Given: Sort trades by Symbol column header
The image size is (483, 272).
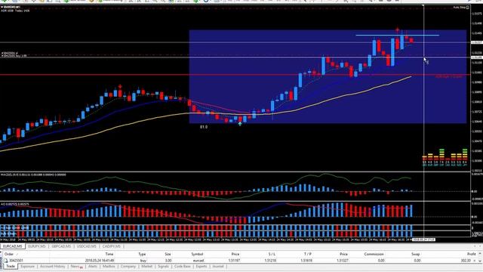Looking at the screenshot, I should pos(197,254).
